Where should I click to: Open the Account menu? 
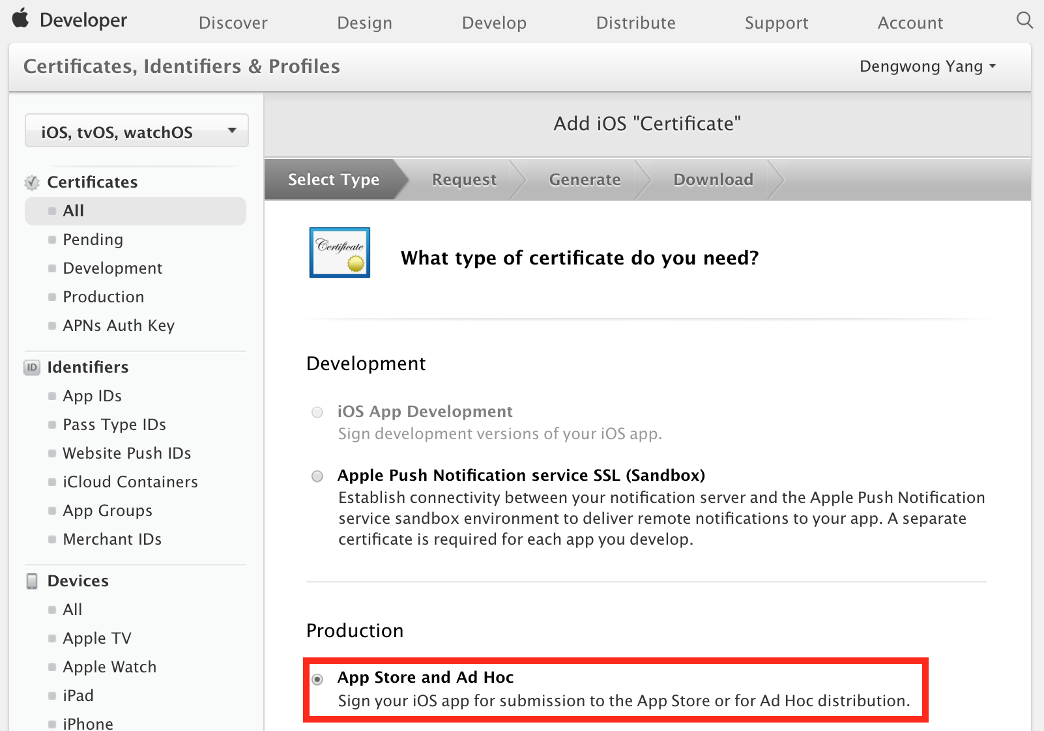tap(910, 23)
